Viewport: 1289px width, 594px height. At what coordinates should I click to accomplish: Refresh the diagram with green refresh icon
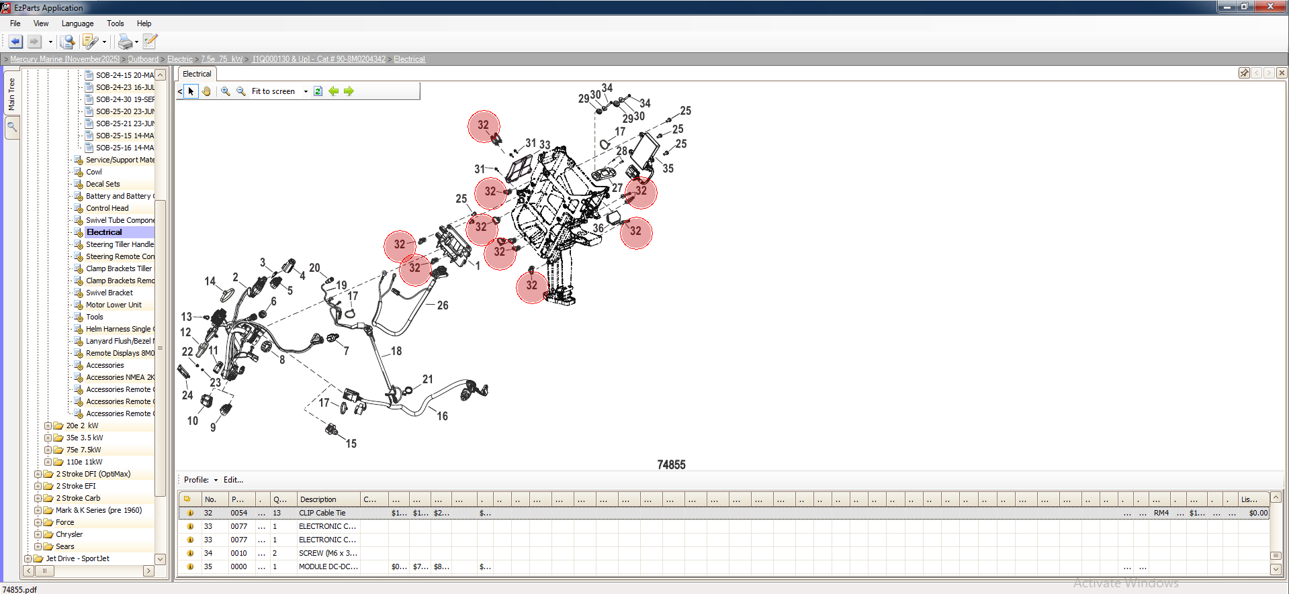[318, 91]
